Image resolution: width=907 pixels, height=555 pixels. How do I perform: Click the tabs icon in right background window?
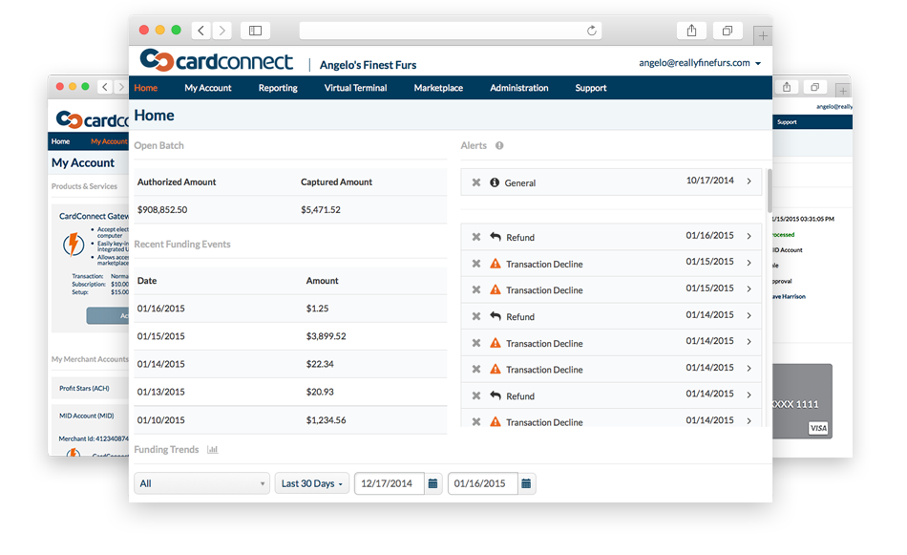814,87
